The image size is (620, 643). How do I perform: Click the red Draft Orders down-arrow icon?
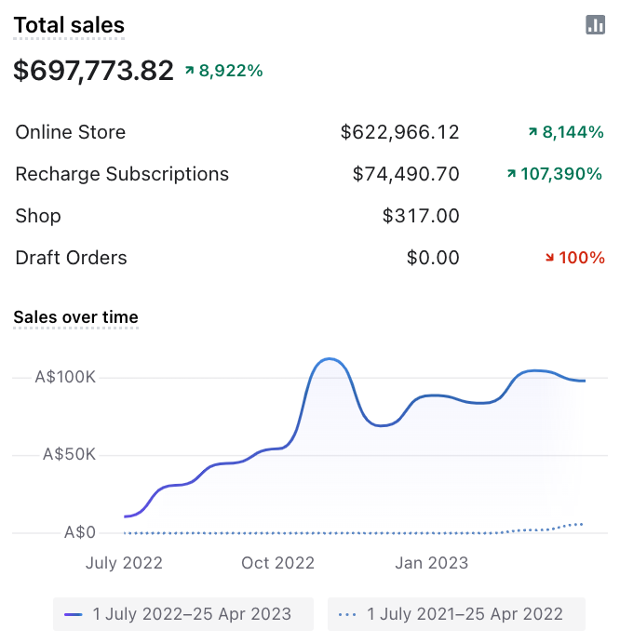548,258
